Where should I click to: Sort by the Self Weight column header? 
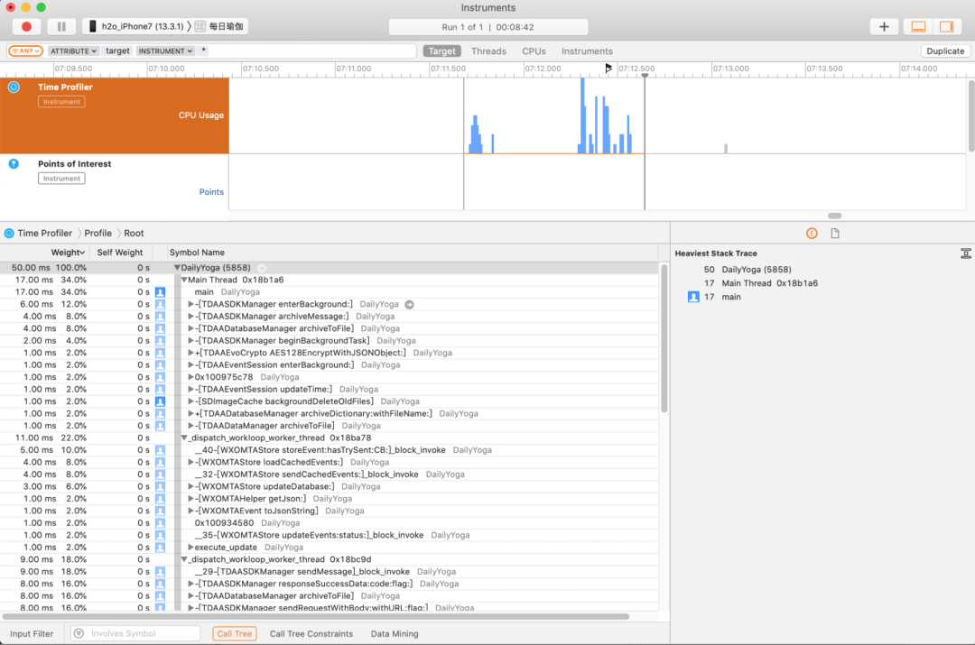(119, 253)
